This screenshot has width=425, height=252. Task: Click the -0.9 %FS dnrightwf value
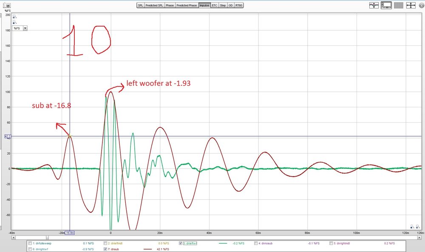[88, 249]
